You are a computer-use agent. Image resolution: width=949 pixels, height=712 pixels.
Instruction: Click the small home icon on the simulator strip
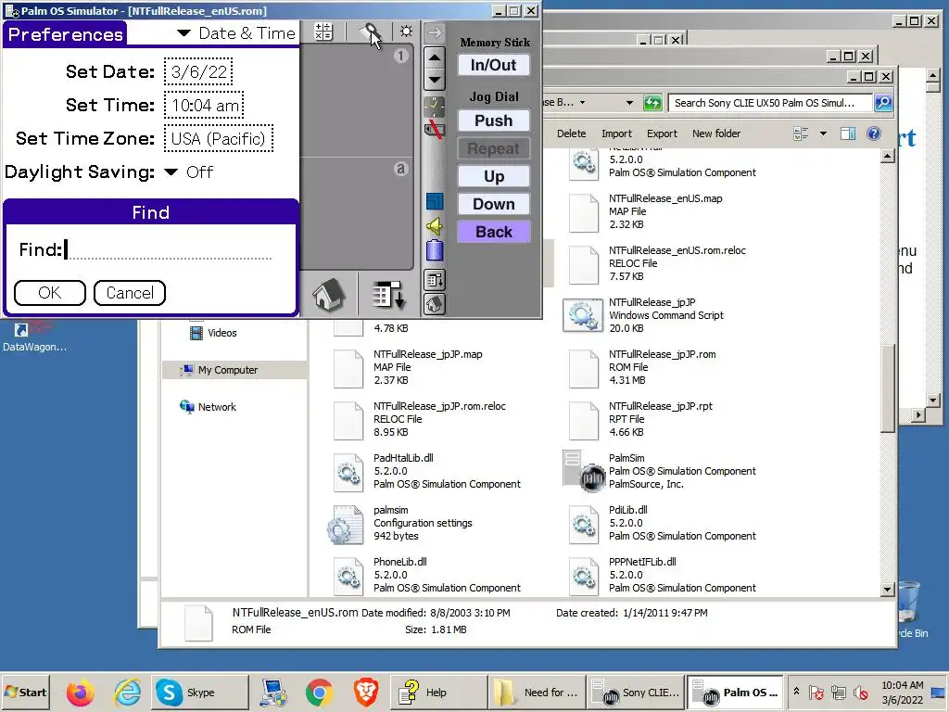click(435, 304)
